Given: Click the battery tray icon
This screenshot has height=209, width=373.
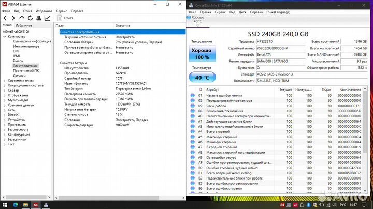Looking at the screenshot, I should pyautogui.click(x=322, y=205).
